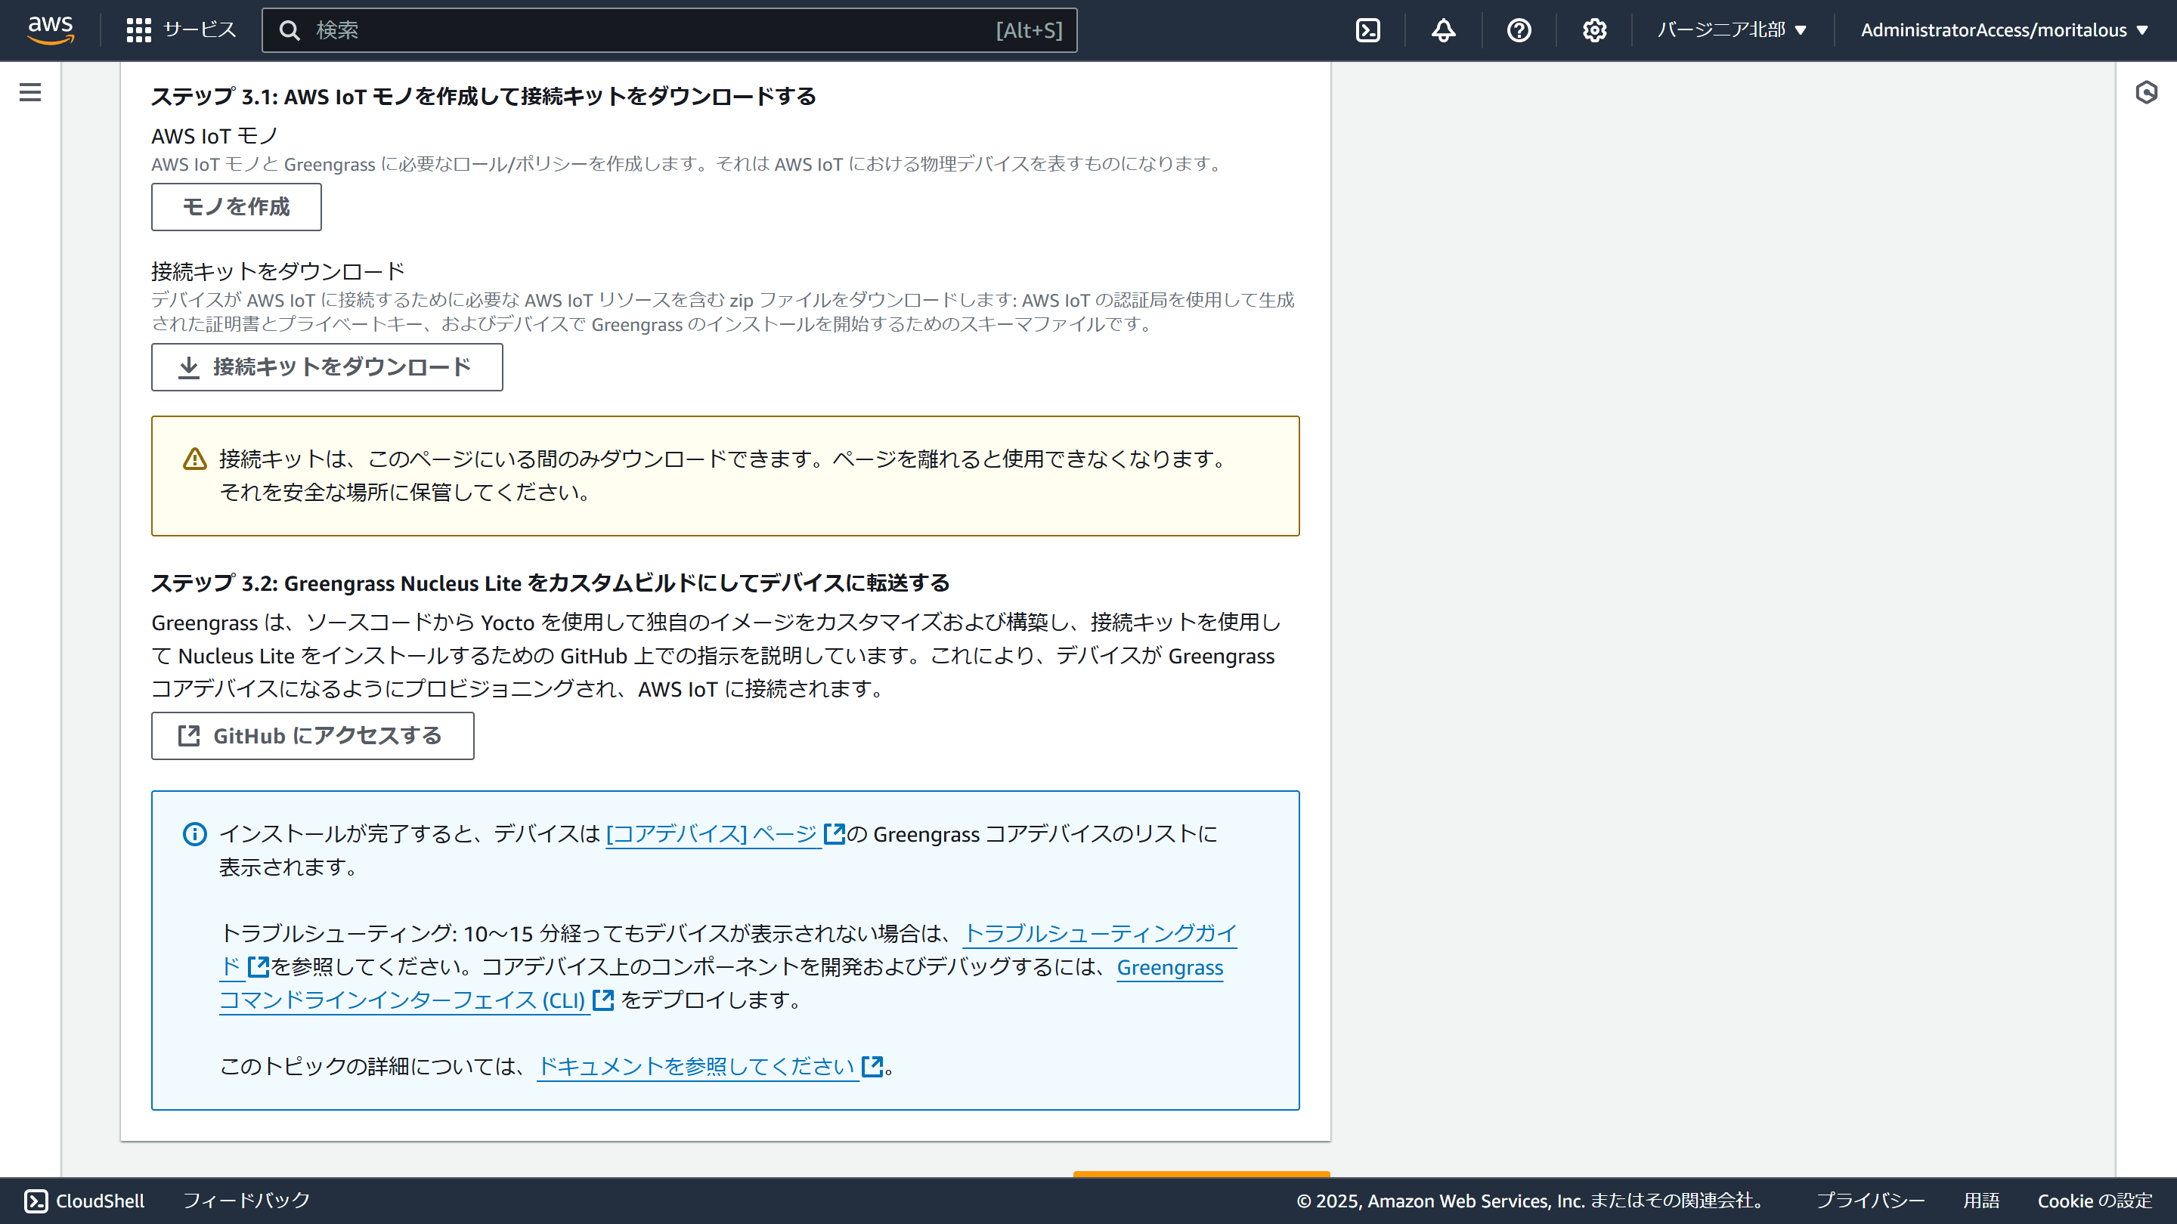The image size is (2177, 1224).
Task: Expand the バージニア北部 region dropdown
Action: click(1732, 30)
